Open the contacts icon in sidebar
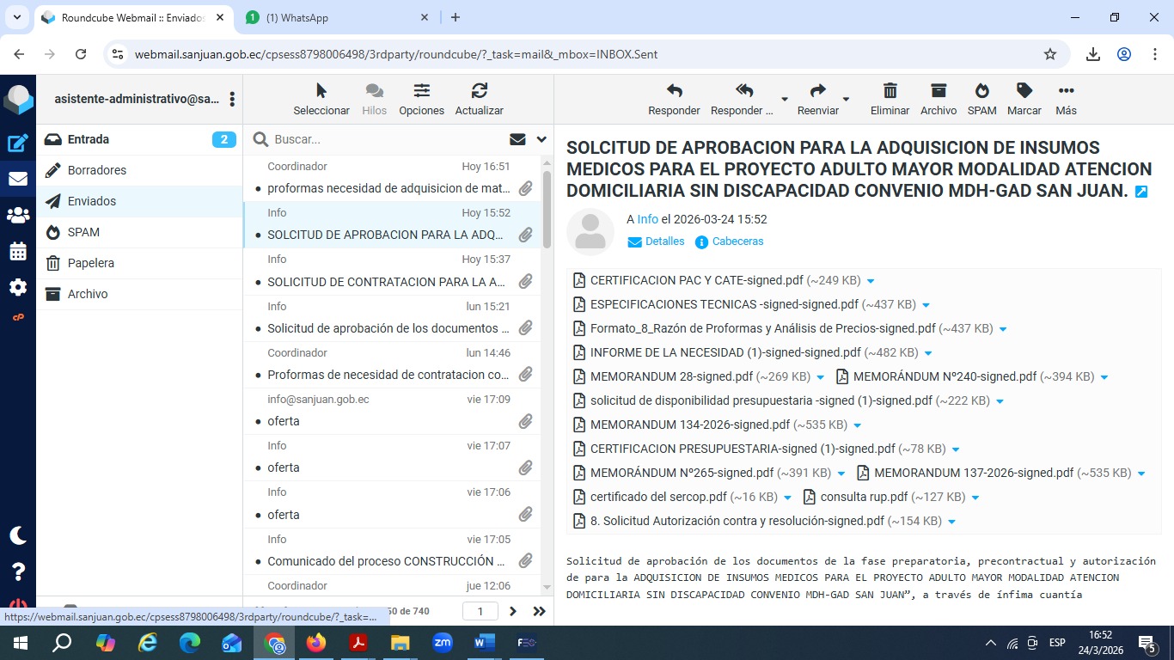Viewport: 1174px width, 660px height. pos(18,216)
